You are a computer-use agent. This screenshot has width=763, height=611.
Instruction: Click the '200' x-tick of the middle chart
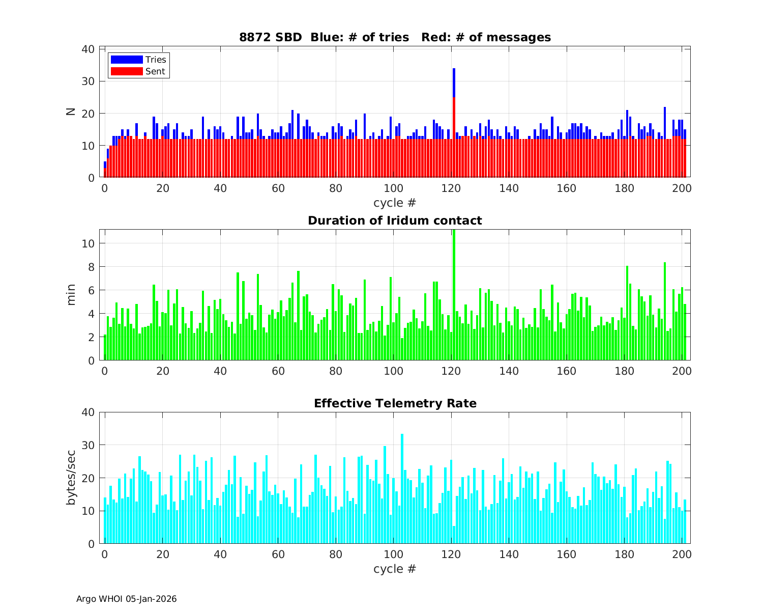[682, 371]
